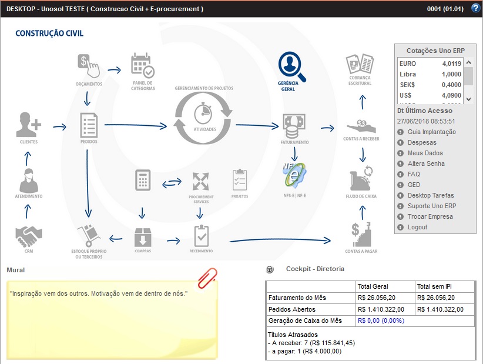Image resolution: width=483 pixels, height=364 pixels.
Task: Open Guia Implantação menu item
Action: [x=431, y=132]
